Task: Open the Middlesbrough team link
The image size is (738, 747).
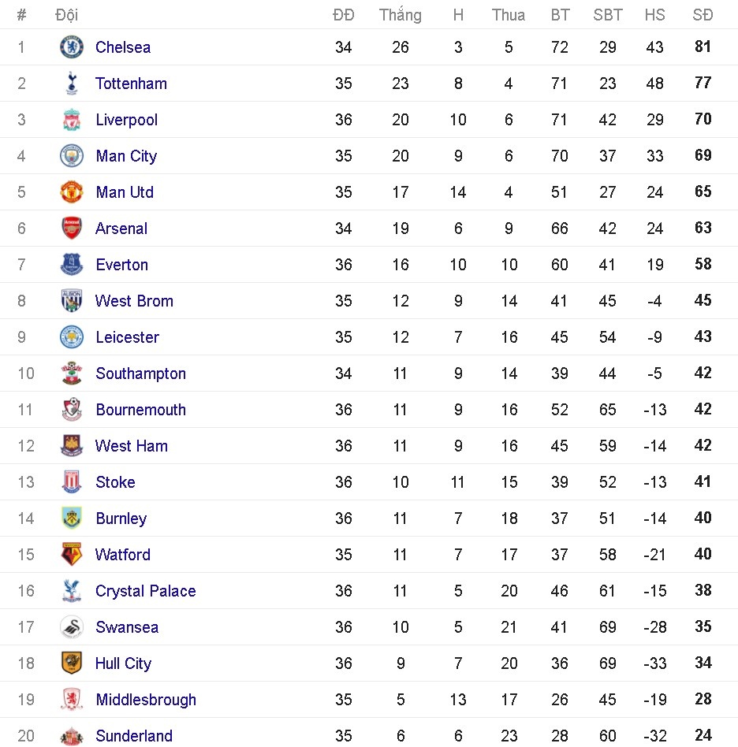Action: point(145,700)
